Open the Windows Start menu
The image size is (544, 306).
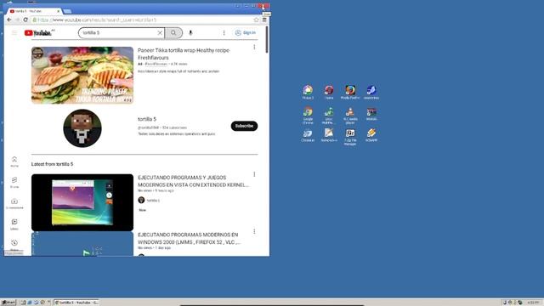pyautogui.click(x=8, y=303)
